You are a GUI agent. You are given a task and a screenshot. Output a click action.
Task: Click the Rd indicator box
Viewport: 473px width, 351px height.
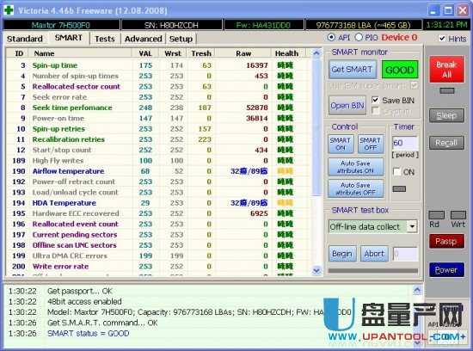pyautogui.click(x=436, y=215)
